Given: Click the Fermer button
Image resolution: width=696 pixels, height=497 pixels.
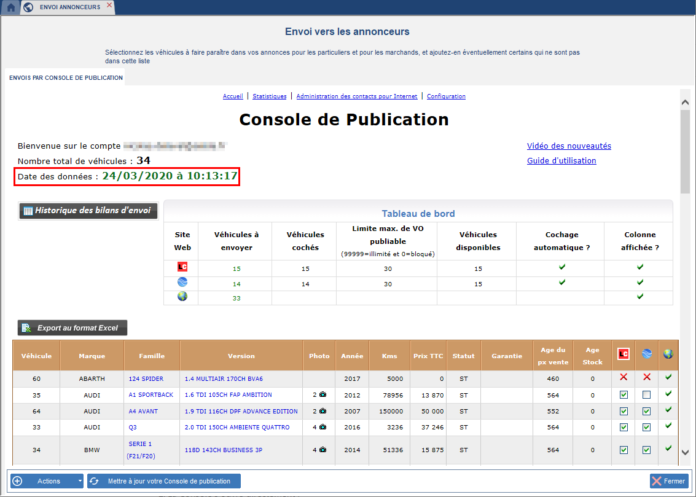Looking at the screenshot, I should tap(668, 481).
